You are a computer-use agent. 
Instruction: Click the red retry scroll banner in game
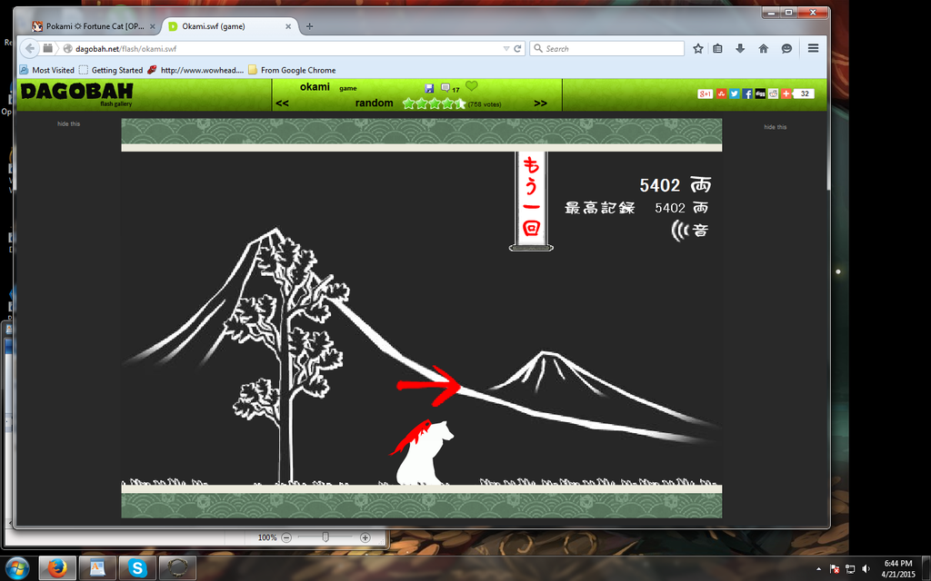click(531, 201)
